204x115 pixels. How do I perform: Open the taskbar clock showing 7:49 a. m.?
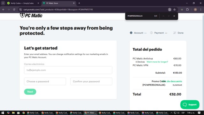coord(191,113)
